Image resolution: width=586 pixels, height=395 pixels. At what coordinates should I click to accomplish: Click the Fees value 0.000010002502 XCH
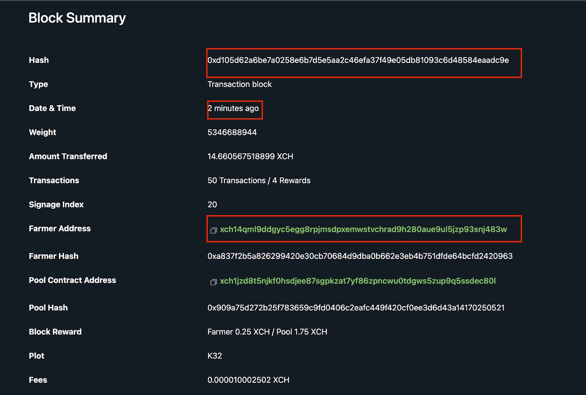[x=248, y=380]
